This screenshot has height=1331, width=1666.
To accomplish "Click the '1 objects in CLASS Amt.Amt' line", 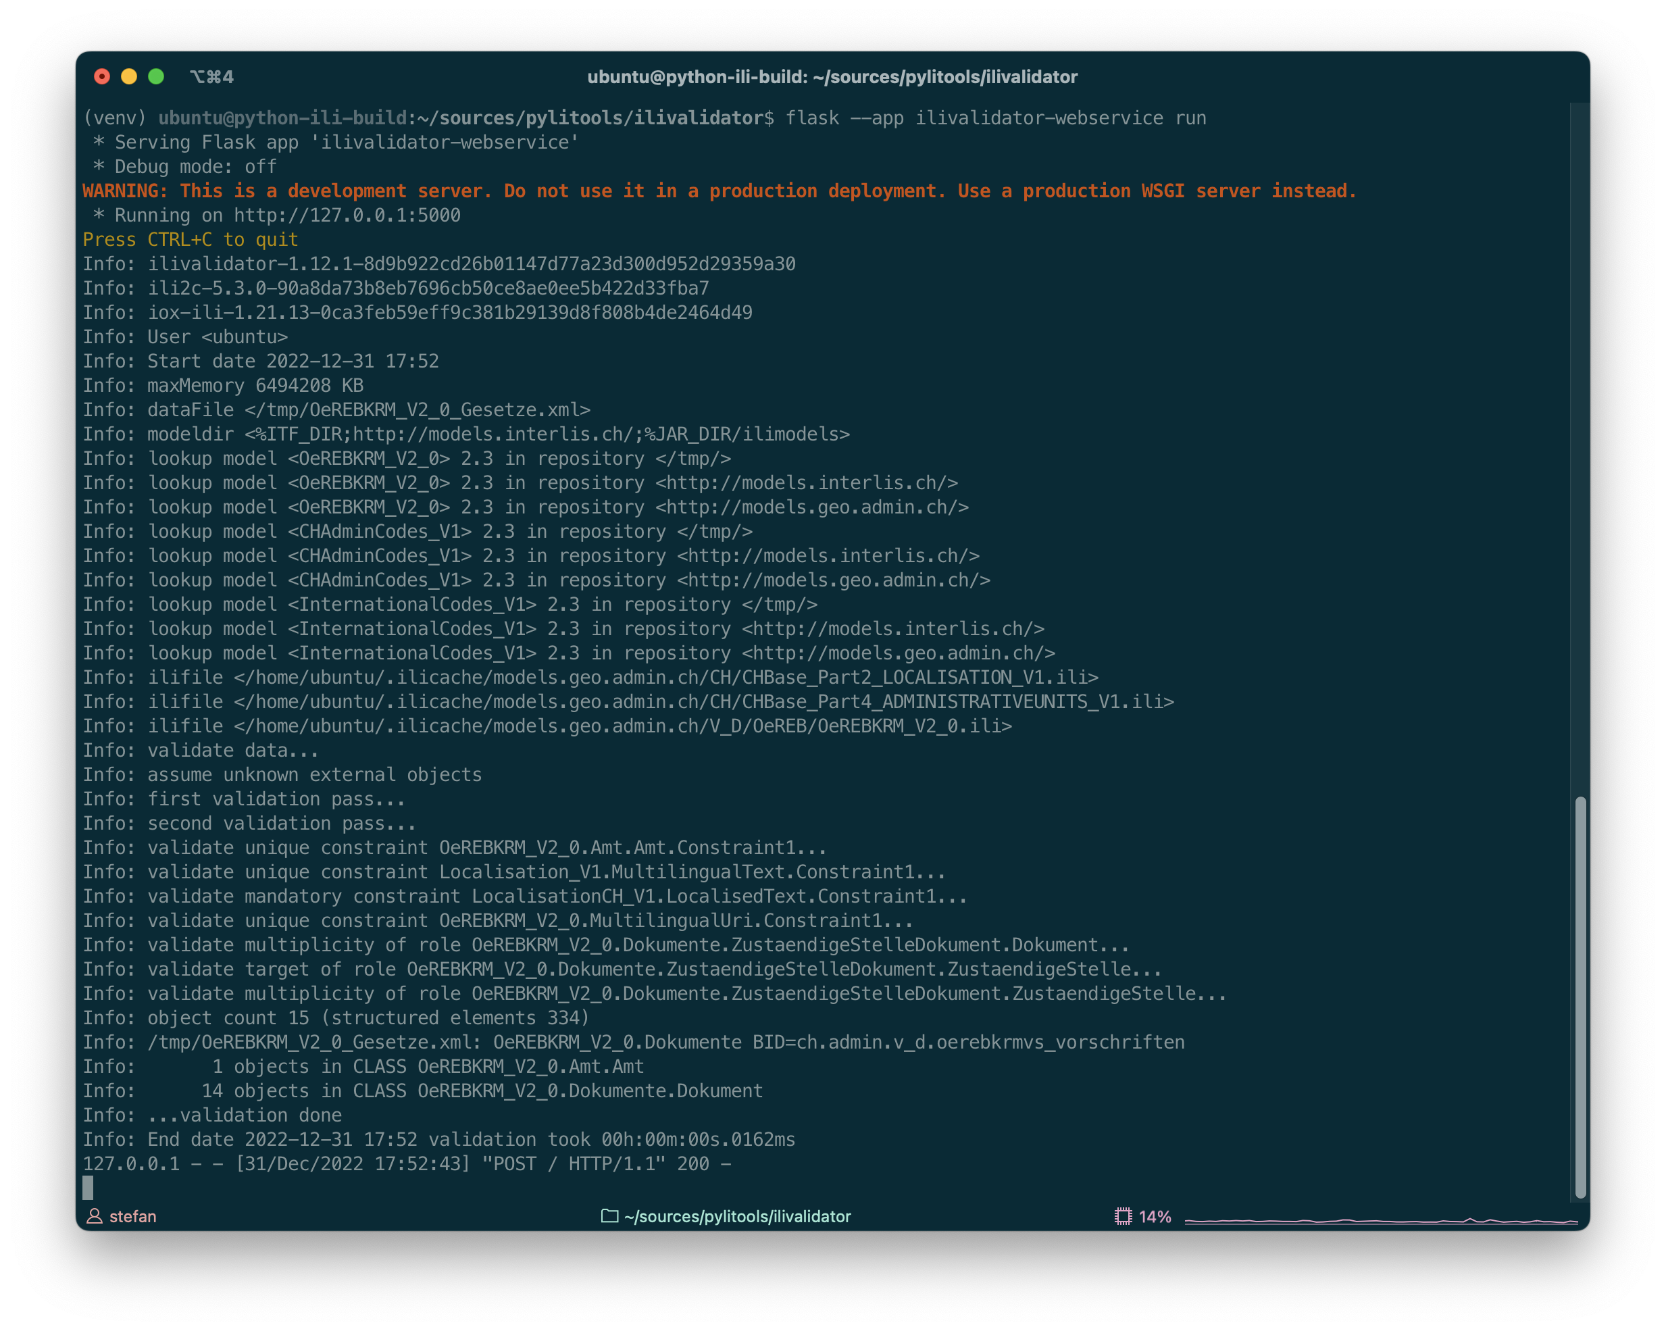I will tap(363, 1068).
